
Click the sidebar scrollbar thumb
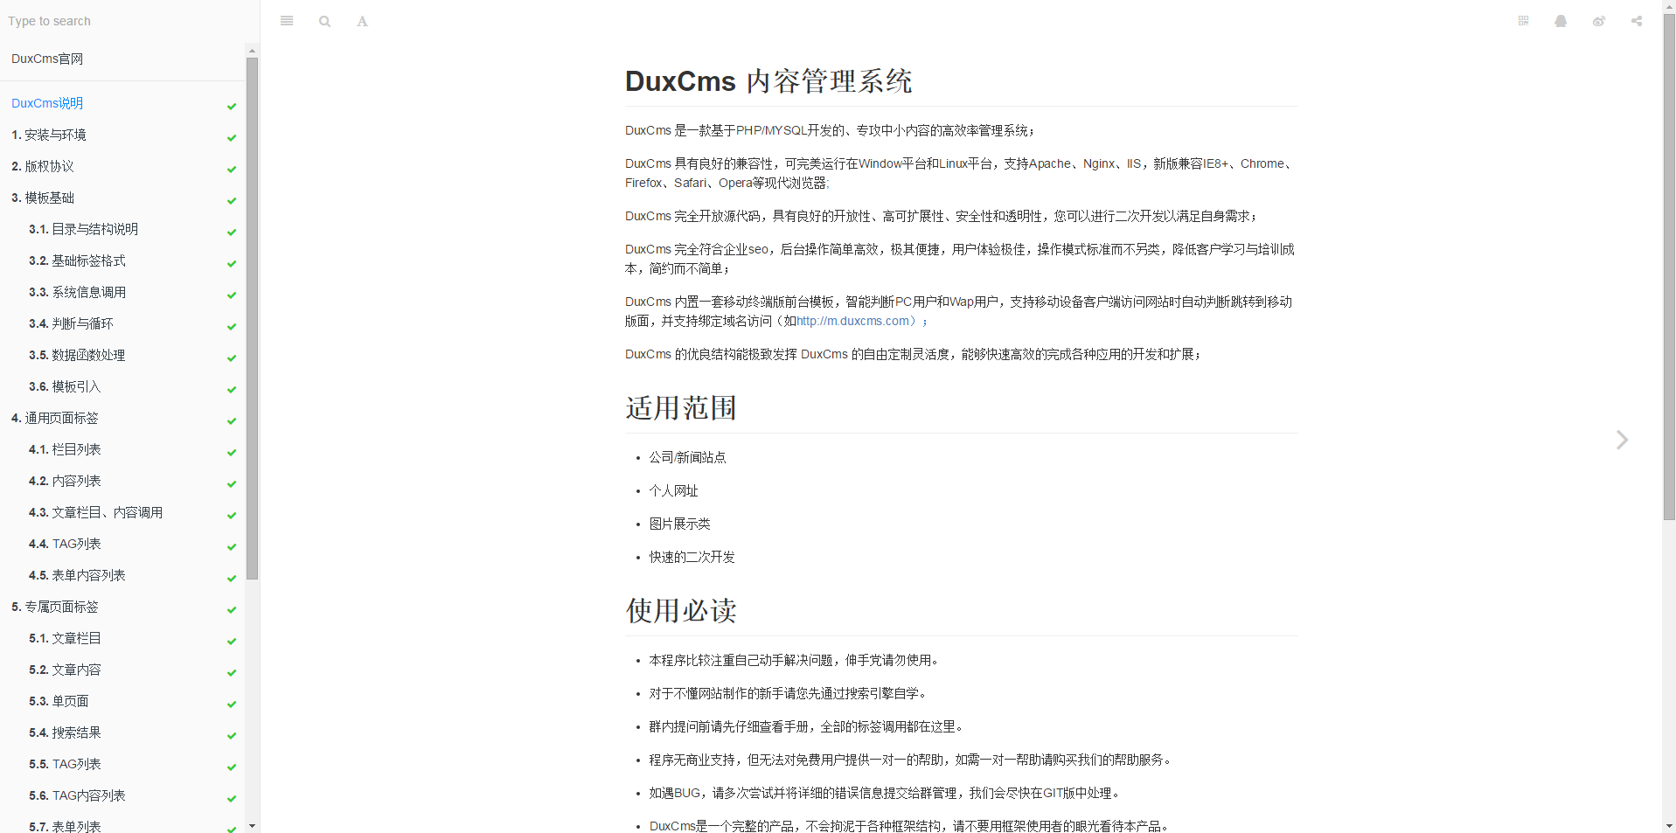(x=253, y=319)
